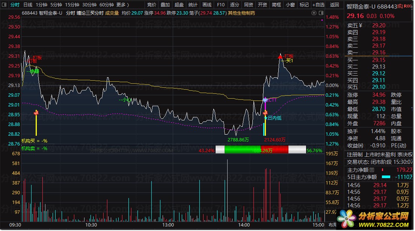Click the green segment of the buy-sell ratio bar
The height and width of the screenshot is (231, 415).
point(243,149)
